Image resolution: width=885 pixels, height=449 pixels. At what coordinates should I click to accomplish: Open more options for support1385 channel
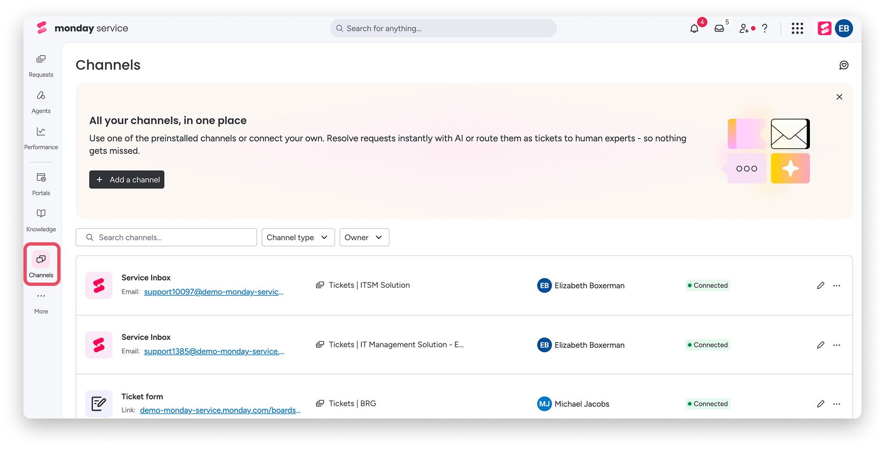(x=837, y=345)
